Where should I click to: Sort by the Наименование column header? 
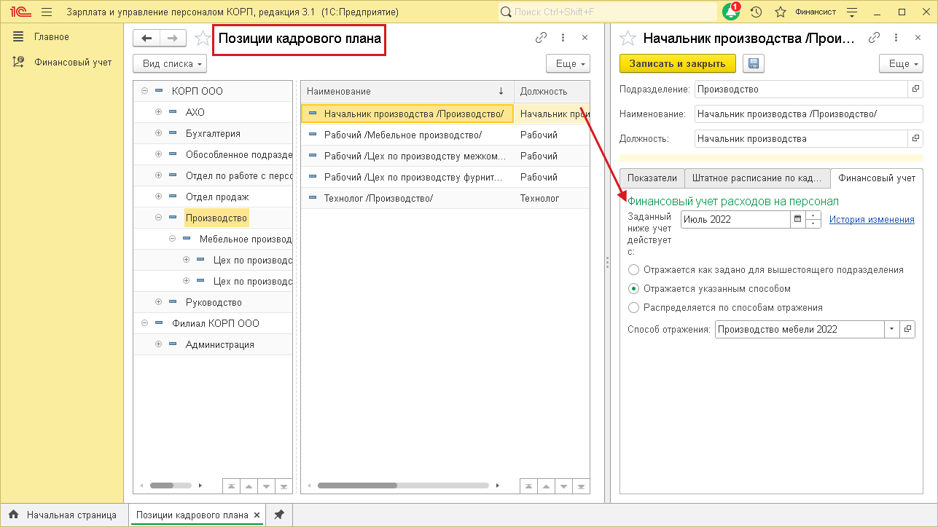point(407,91)
